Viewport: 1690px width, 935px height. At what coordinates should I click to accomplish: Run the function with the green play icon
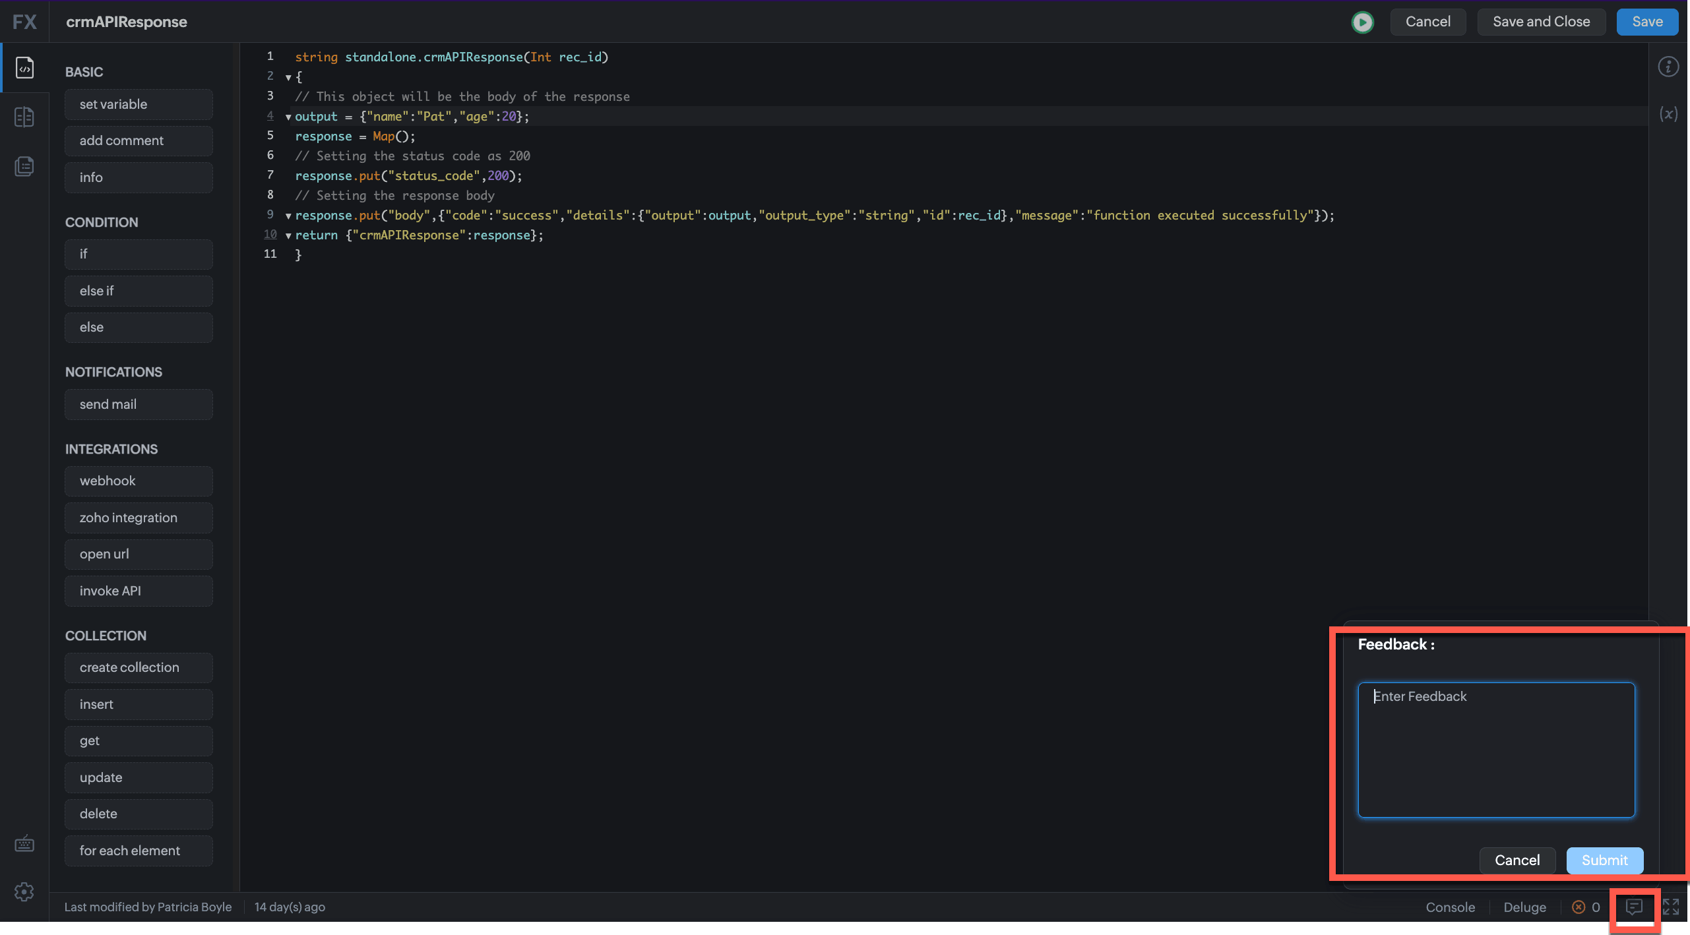point(1362,22)
